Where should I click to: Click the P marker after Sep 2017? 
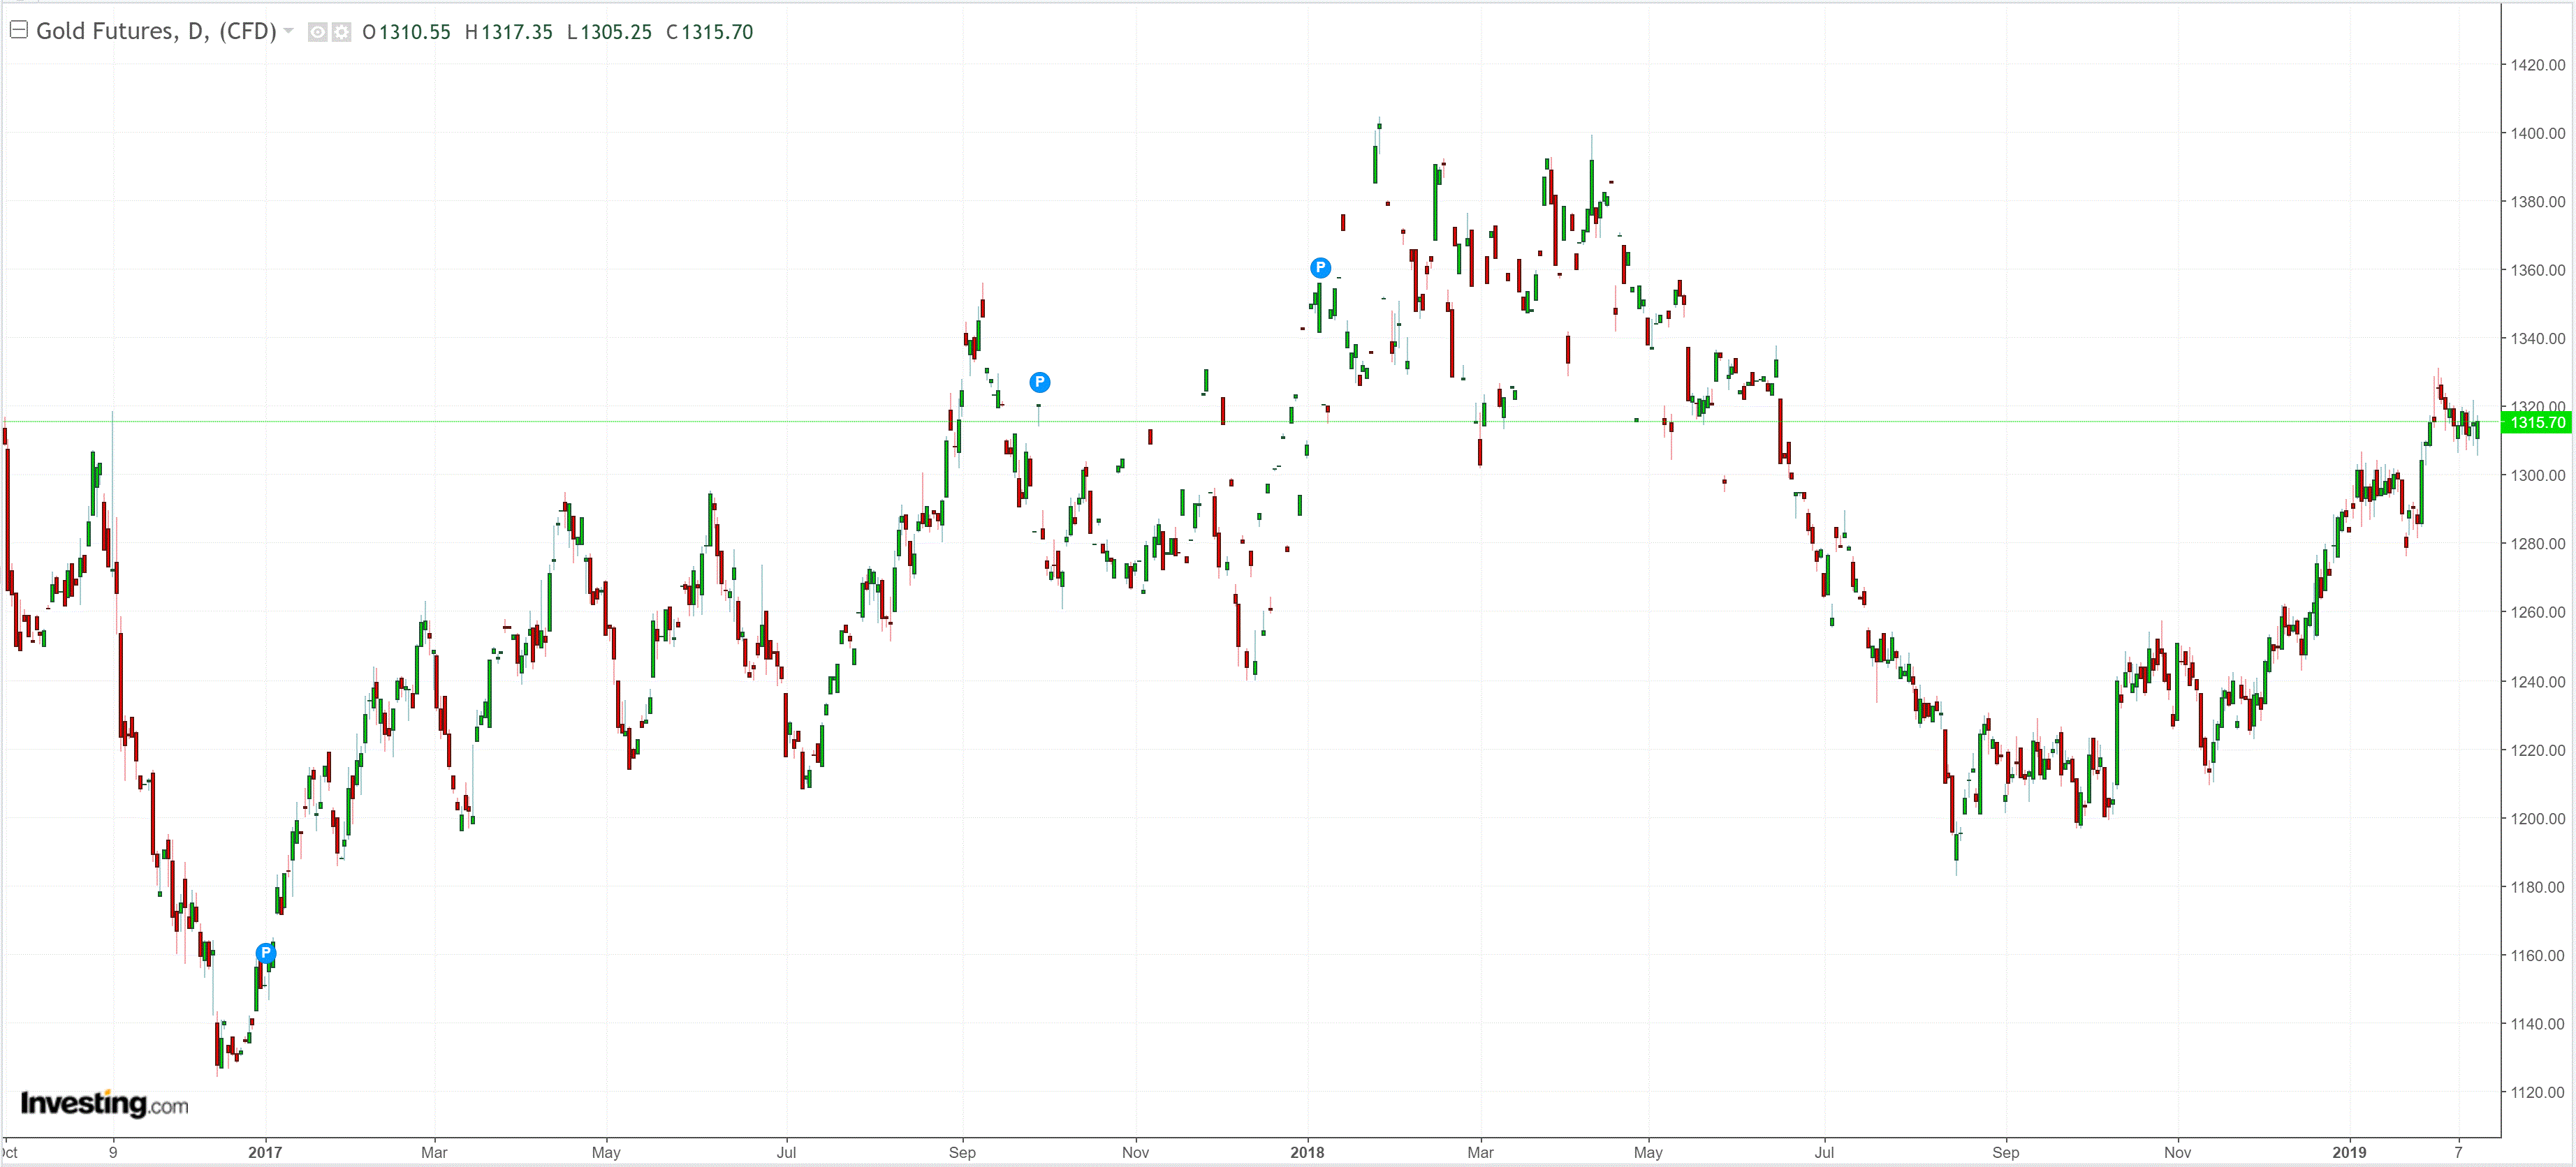pos(1040,382)
